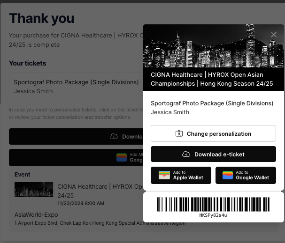The height and width of the screenshot is (243, 285).
Task: Click the ID card icon beside Change personalization
Action: point(179,133)
